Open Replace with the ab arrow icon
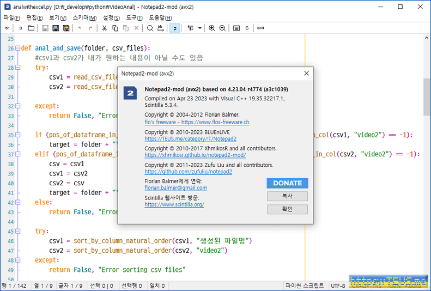 pyautogui.click(x=161, y=28)
